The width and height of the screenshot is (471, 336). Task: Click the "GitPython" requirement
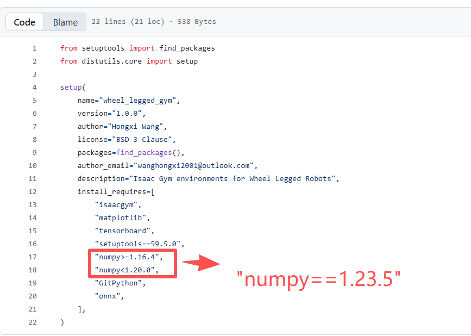coord(118,283)
